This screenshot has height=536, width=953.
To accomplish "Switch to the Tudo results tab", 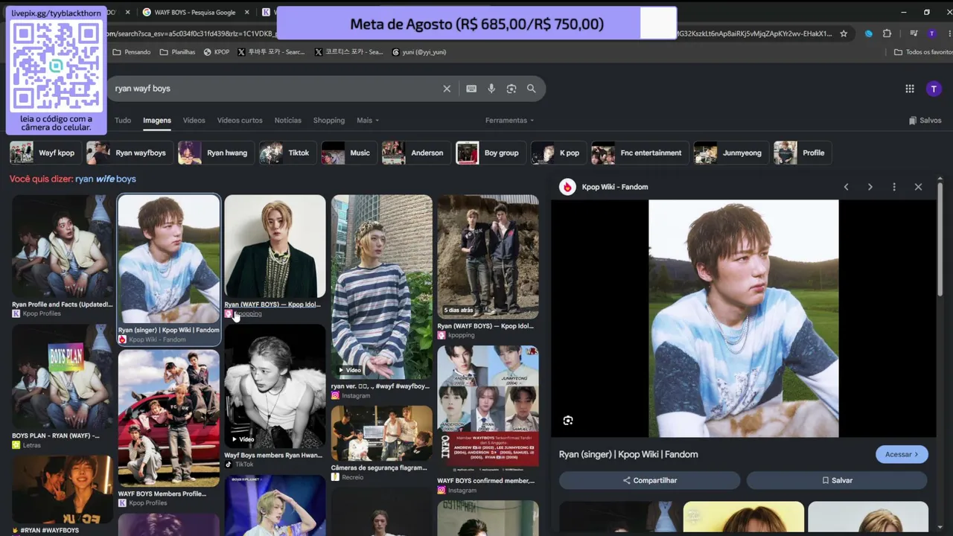I will click(x=123, y=121).
